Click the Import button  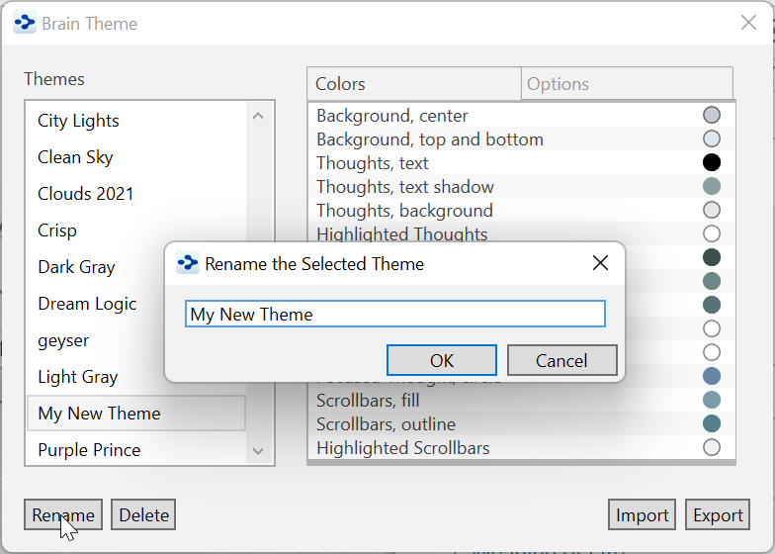(x=643, y=515)
